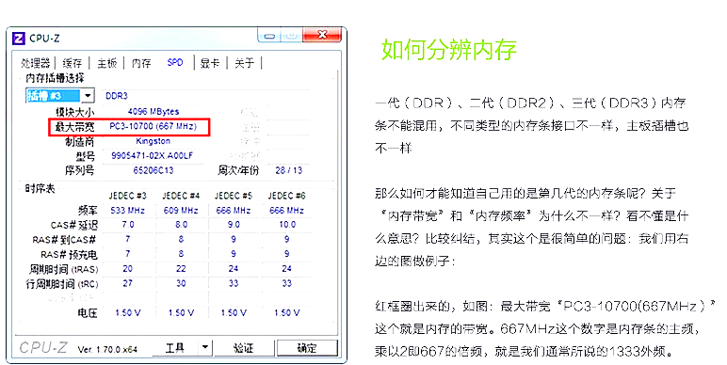Minimize the CPU-Z window

(269, 35)
